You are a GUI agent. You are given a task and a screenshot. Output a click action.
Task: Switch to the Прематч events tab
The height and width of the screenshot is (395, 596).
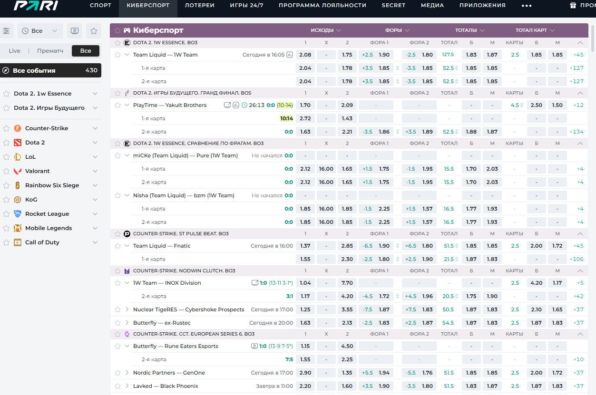point(50,51)
